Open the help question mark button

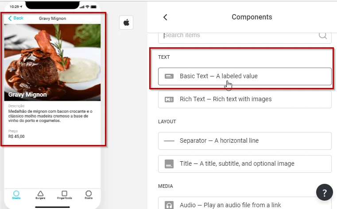point(324,193)
